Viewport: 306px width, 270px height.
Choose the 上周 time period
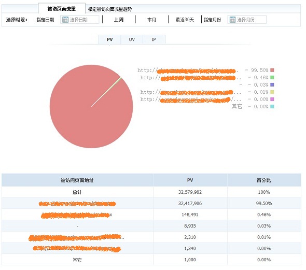(x=119, y=20)
